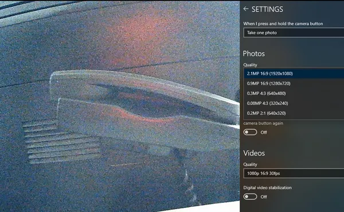Click the live camera preview area
344x212 pixels.
point(120,106)
